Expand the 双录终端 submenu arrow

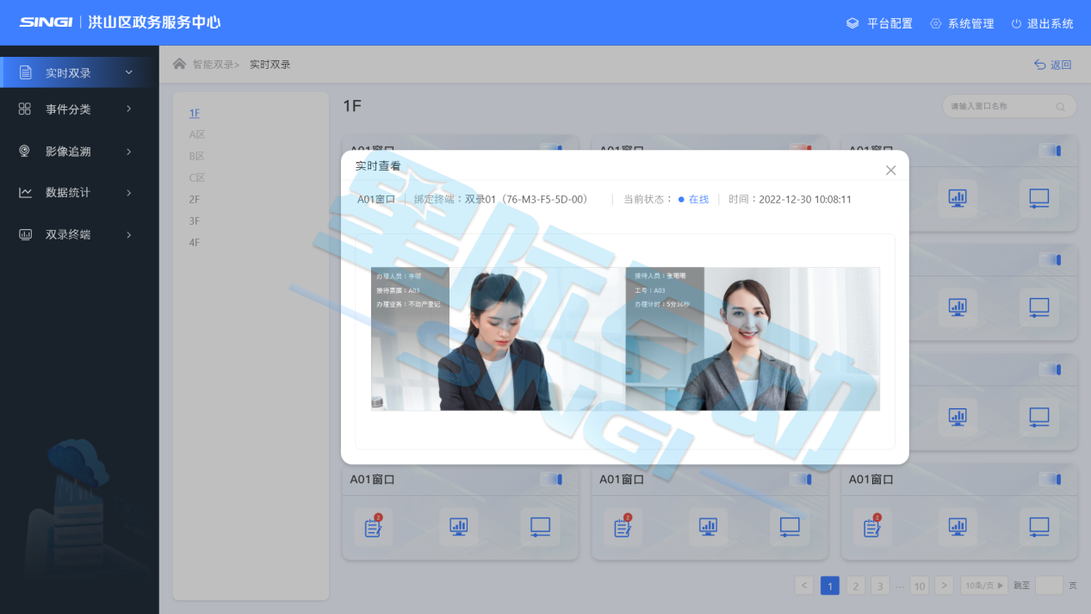[129, 234]
